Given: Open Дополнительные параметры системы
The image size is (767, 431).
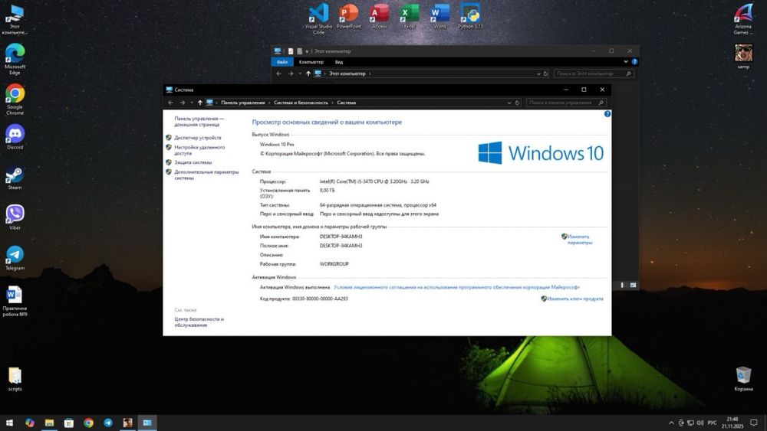Looking at the screenshot, I should [x=206, y=175].
